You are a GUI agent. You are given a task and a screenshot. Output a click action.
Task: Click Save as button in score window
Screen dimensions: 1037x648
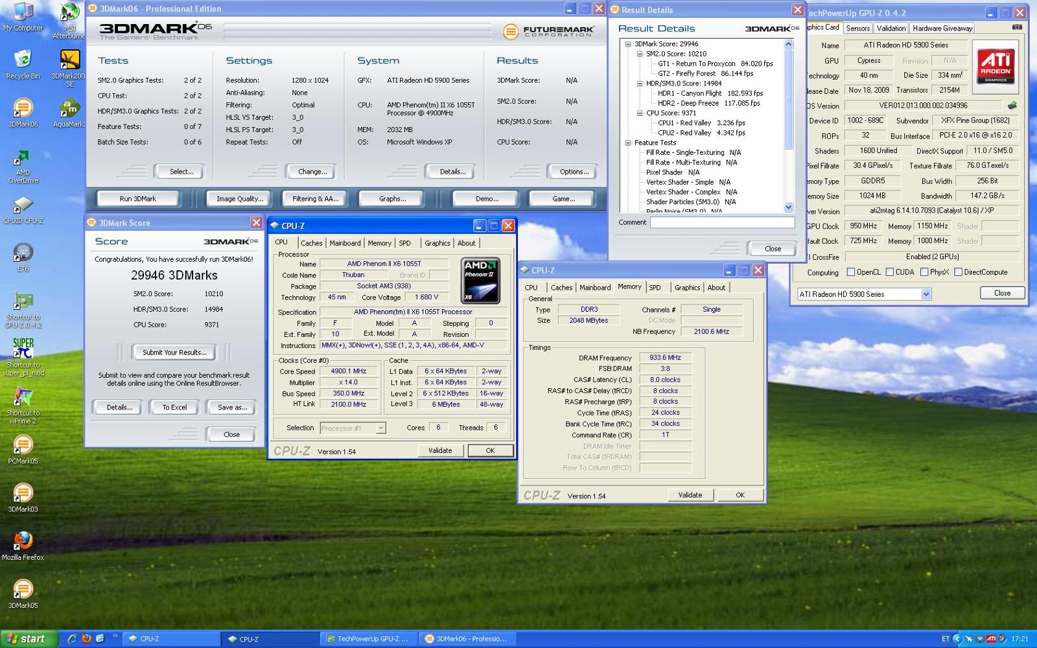click(x=232, y=408)
